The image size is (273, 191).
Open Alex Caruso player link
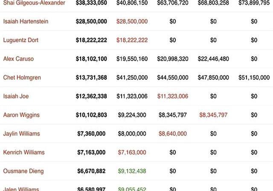18,59
